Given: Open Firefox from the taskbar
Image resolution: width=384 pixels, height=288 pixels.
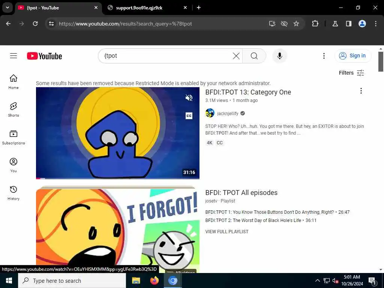Looking at the screenshot, I should click(154, 280).
